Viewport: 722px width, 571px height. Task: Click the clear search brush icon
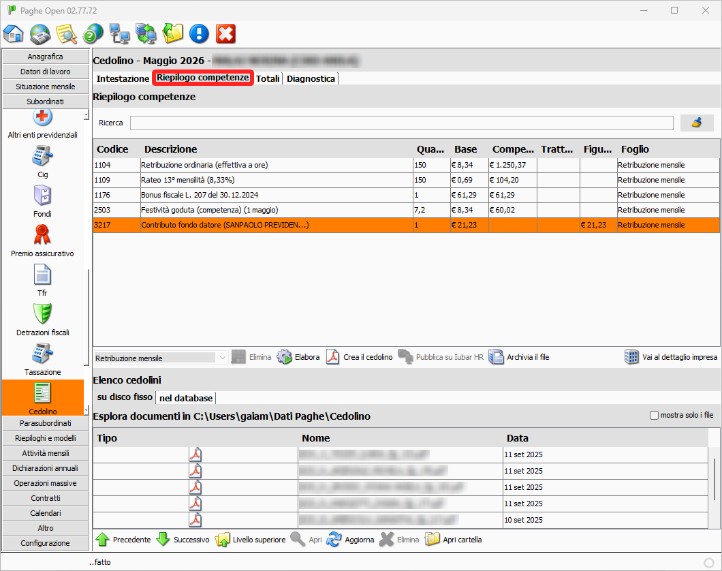tap(696, 123)
